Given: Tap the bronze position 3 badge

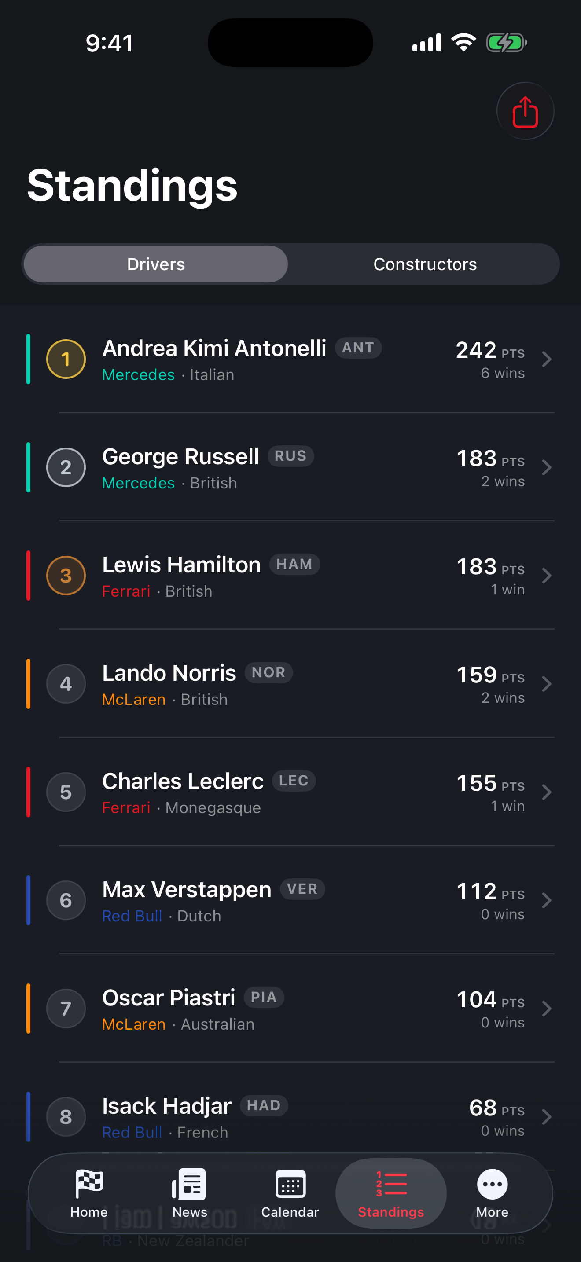Looking at the screenshot, I should (66, 576).
